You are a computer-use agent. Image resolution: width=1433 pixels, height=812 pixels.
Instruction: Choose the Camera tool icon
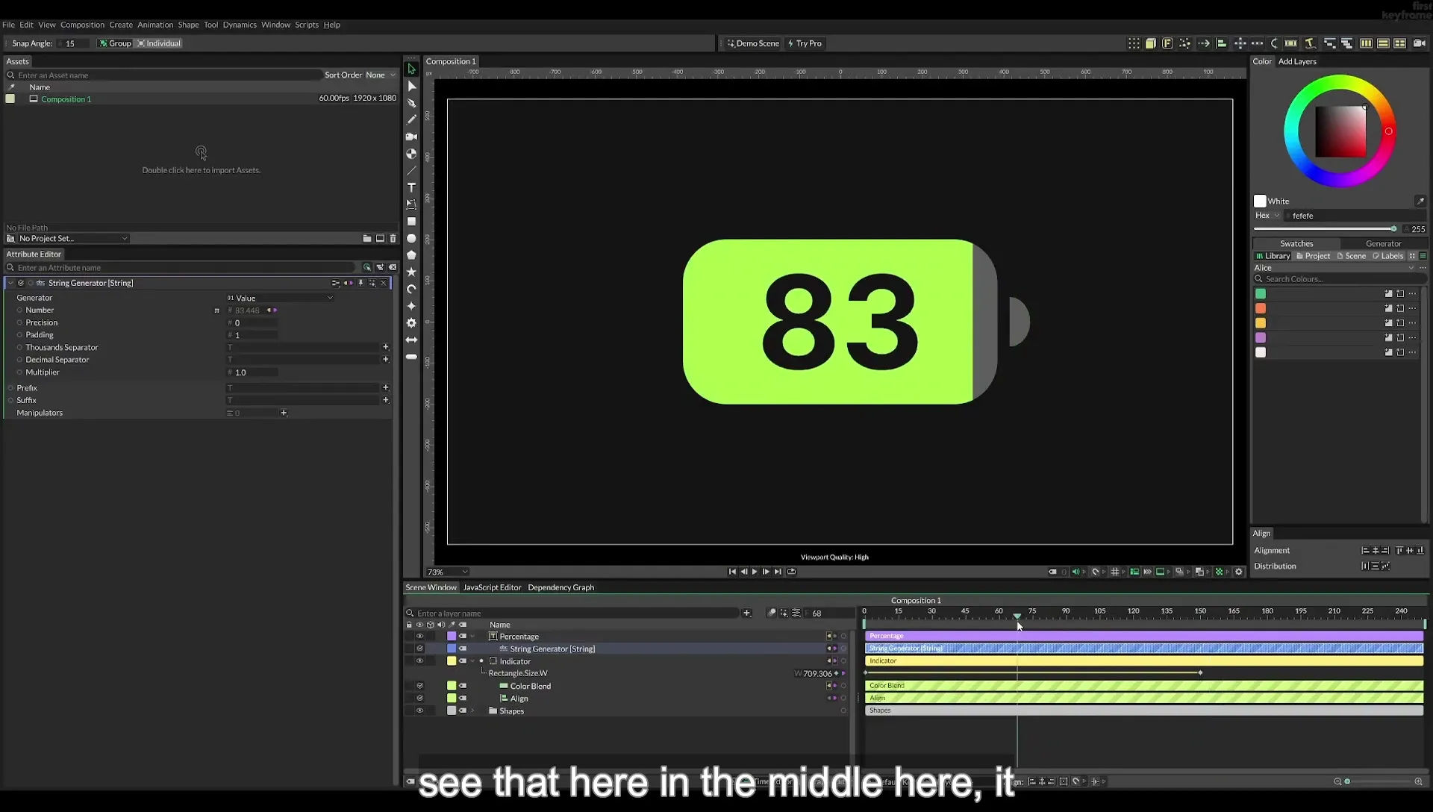pos(411,137)
